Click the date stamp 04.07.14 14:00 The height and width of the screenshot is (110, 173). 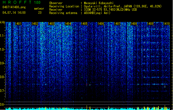point(14,13)
